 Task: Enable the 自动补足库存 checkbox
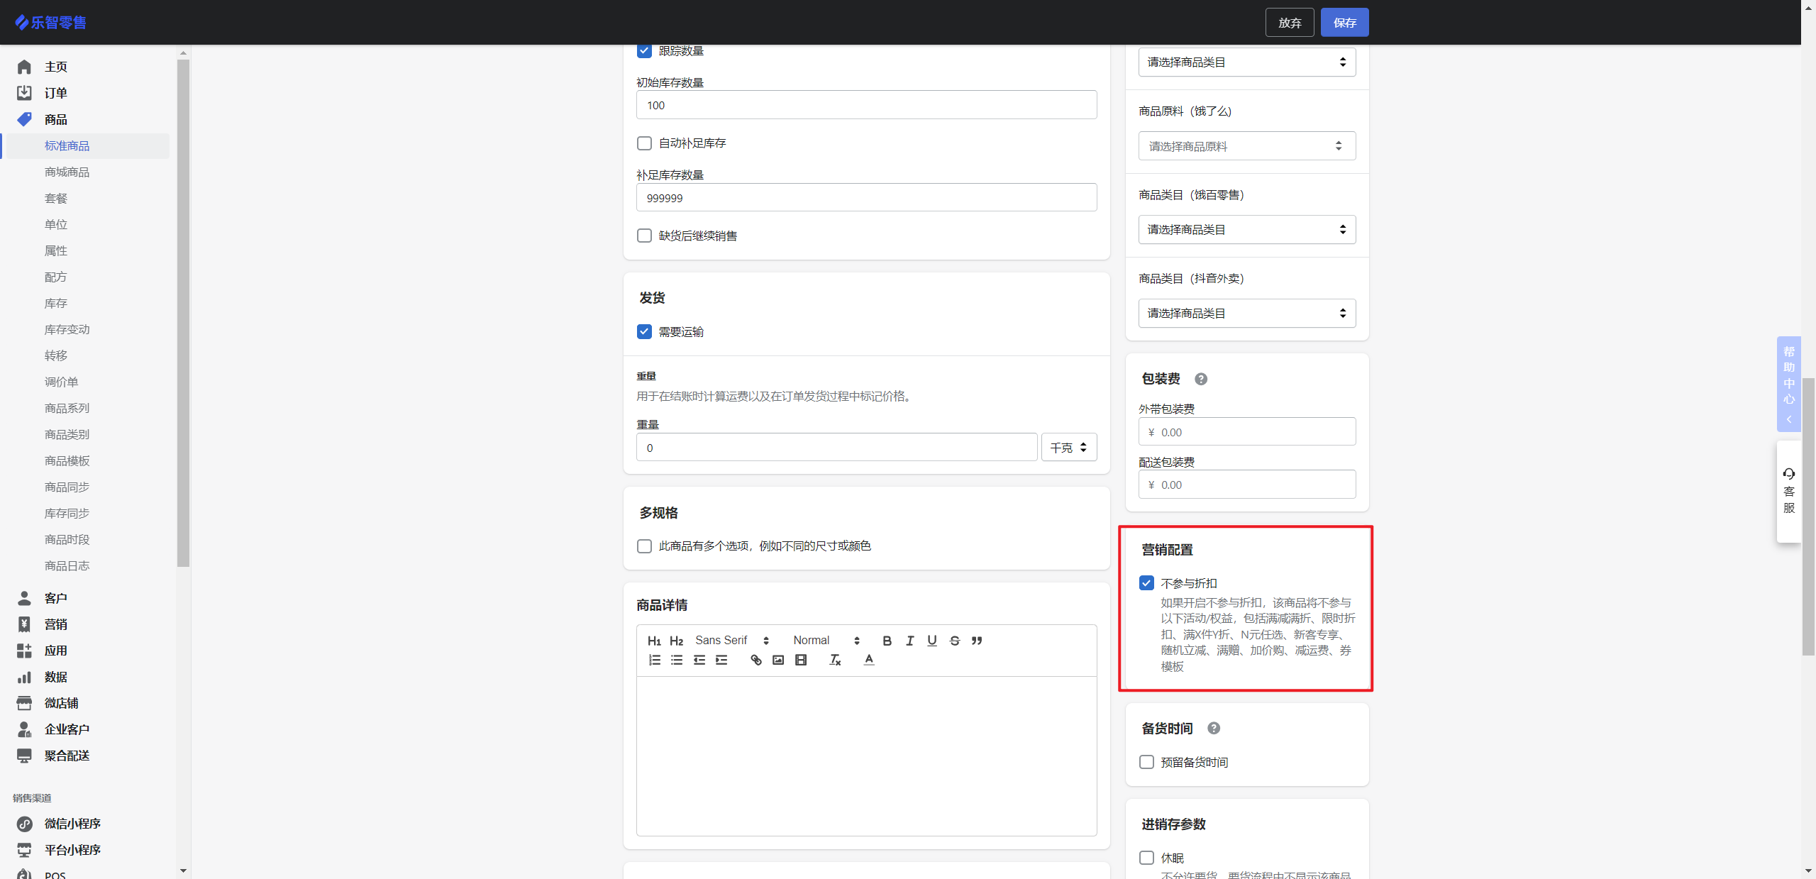click(x=644, y=143)
